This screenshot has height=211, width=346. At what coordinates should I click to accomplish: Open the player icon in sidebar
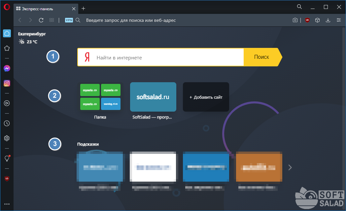(7, 103)
